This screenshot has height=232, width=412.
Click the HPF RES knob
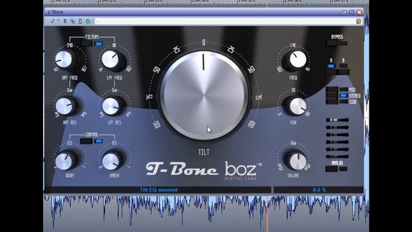coord(64,106)
